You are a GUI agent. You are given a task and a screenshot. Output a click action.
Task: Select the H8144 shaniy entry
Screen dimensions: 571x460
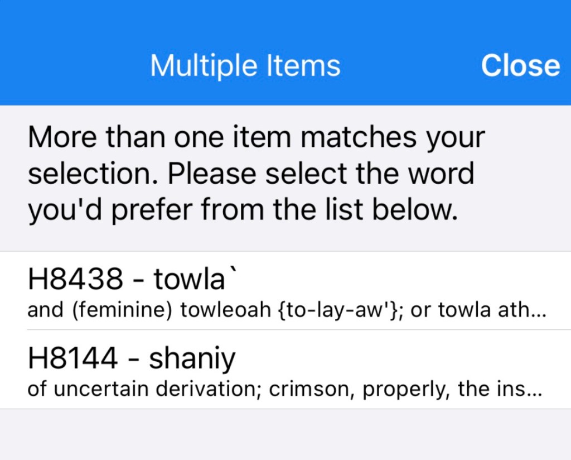pyautogui.click(x=284, y=370)
